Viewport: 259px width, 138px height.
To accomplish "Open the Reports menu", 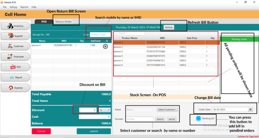I will point(24,7).
